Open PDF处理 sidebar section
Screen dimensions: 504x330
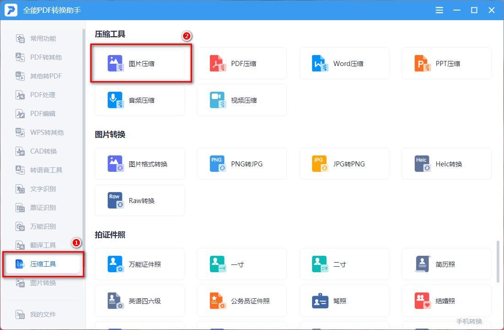pyautogui.click(x=43, y=95)
